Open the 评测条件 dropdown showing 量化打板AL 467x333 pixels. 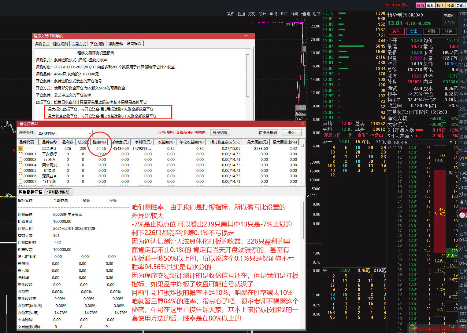pyautogui.click(x=89, y=133)
